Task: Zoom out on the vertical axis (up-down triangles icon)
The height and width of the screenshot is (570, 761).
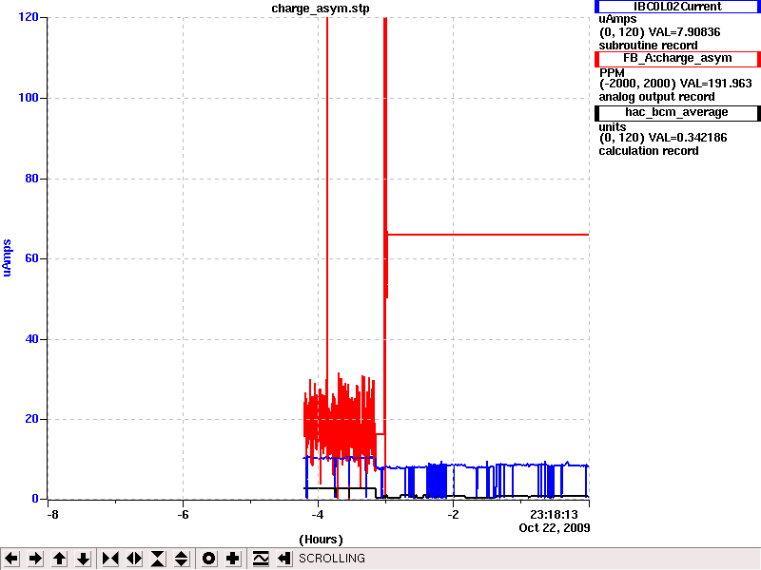Action: click(x=182, y=559)
